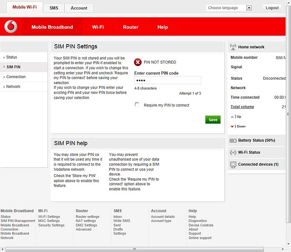Switch to the Account tab

click(79, 8)
